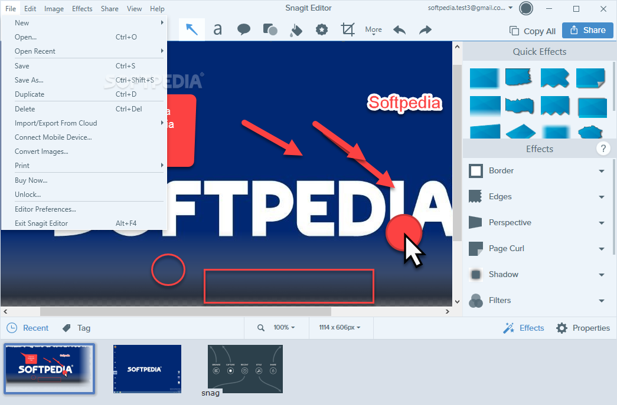This screenshot has height=405, width=617.
Task: Choose Save from the File menu
Action: [84, 66]
